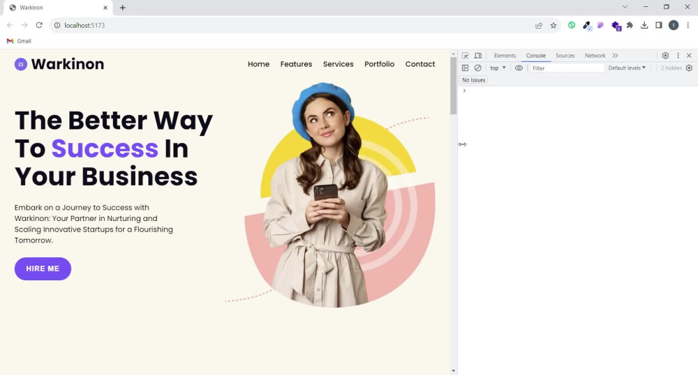698x375 pixels.
Task: Activate the inspect element picker in DevTools
Action: (x=465, y=56)
